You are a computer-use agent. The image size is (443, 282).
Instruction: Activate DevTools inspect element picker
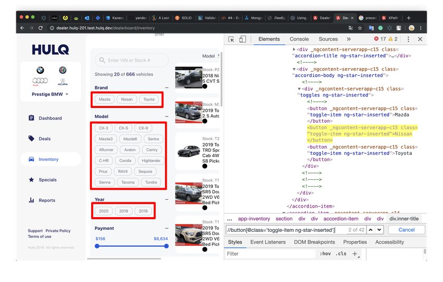[x=231, y=39]
